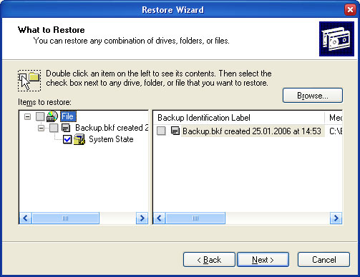This screenshot has width=360, height=277.
Task: Proceed with the Next button
Action: point(263,260)
